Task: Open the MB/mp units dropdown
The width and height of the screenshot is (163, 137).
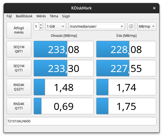Action: point(147,26)
